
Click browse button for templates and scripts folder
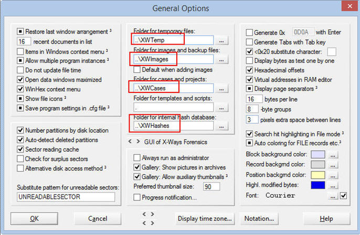tap(222, 106)
